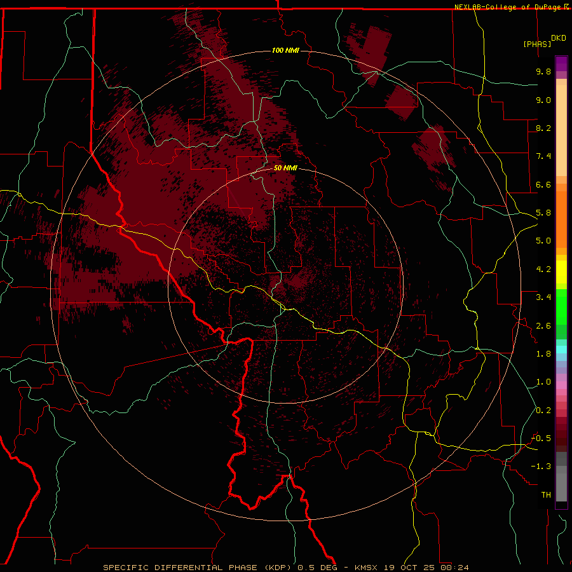The height and width of the screenshot is (572, 572).
Task: Click the -0.5 value on the color scale
Action: click(541, 439)
